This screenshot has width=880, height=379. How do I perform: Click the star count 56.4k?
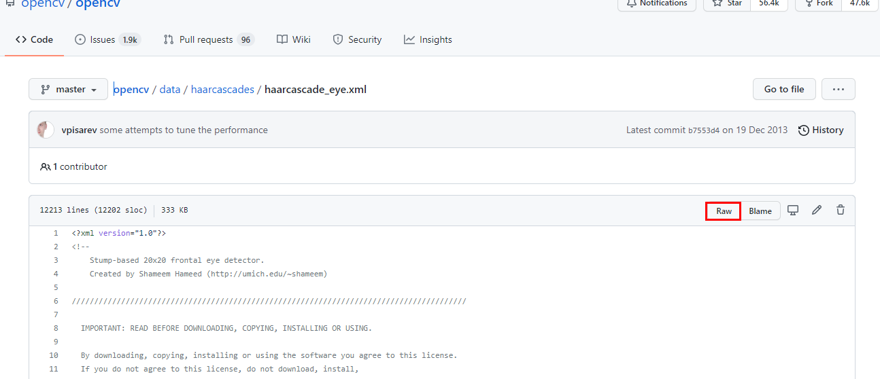pyautogui.click(x=769, y=3)
